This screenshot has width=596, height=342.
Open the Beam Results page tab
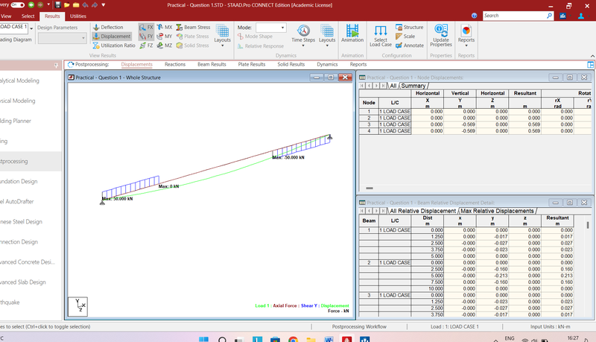(x=212, y=64)
